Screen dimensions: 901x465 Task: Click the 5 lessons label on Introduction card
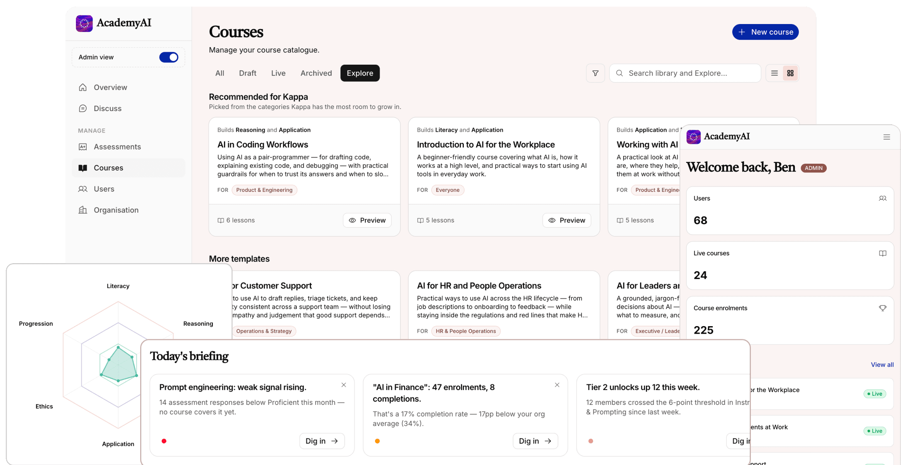click(440, 220)
